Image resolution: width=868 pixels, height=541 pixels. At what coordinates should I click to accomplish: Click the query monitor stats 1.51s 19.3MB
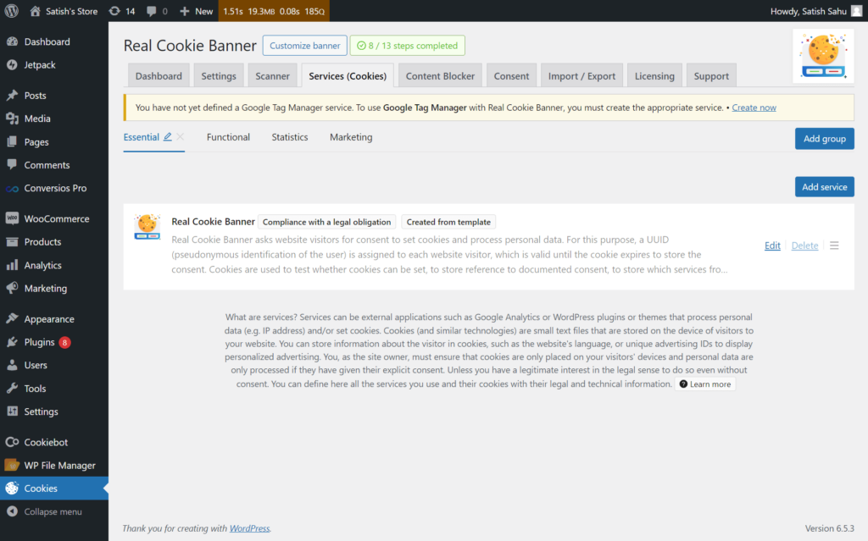tap(274, 11)
